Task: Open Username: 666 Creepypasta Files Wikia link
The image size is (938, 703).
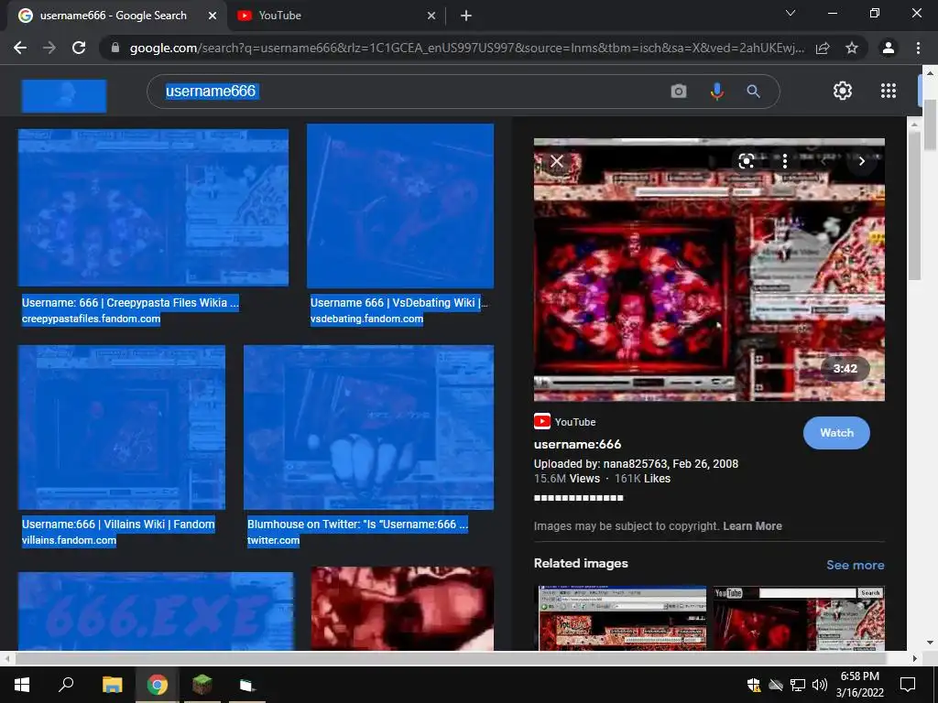Action: tap(130, 302)
